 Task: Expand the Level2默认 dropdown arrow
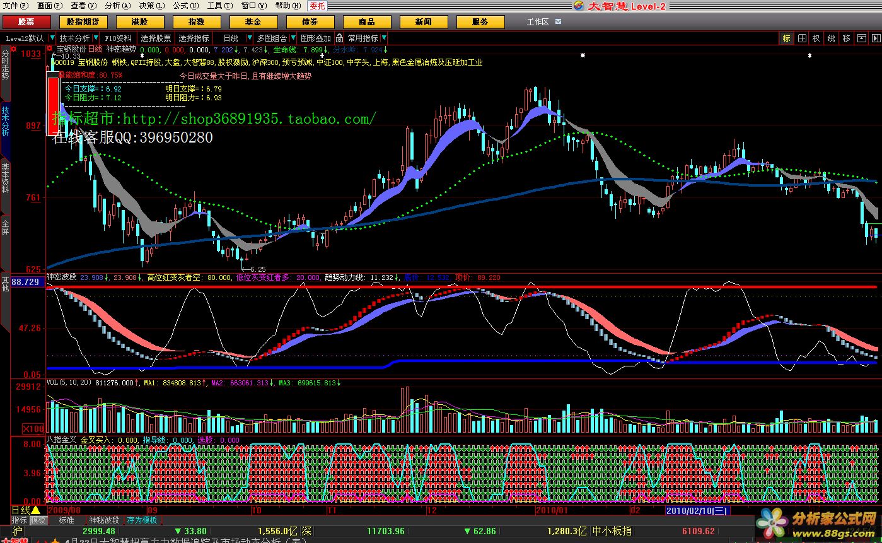[52, 38]
